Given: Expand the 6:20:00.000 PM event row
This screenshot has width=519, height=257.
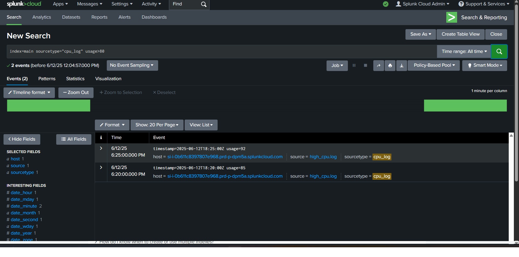Looking at the screenshot, I should [101, 167].
